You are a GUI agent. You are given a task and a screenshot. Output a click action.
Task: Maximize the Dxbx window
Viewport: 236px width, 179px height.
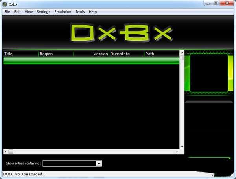coord(216,3)
